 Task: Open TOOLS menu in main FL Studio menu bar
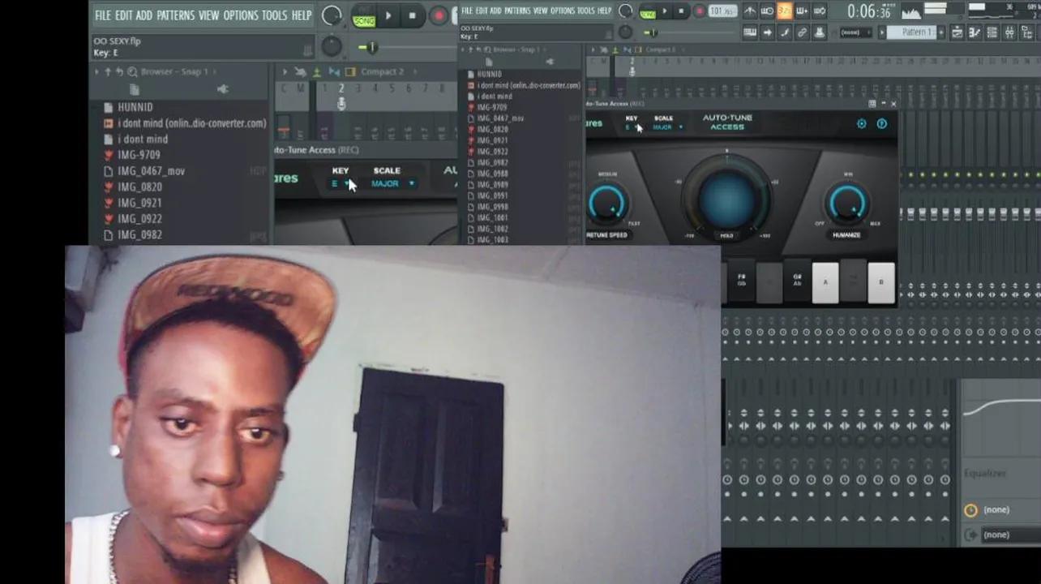point(585,11)
